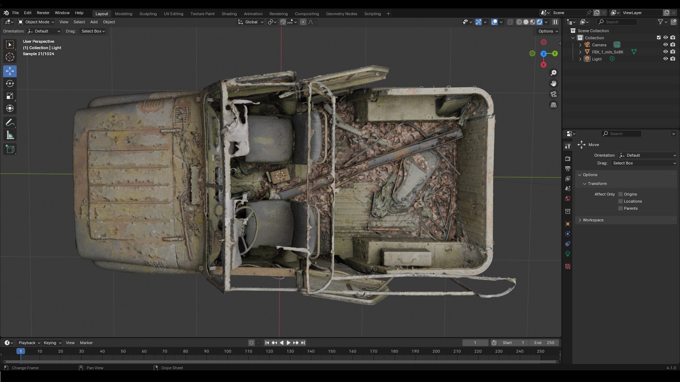Screen dimensions: 680x382
Task: Activate the Rotate tool
Action: (x=10, y=83)
